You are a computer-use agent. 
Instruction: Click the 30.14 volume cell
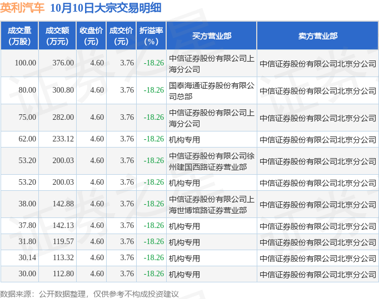27,258
